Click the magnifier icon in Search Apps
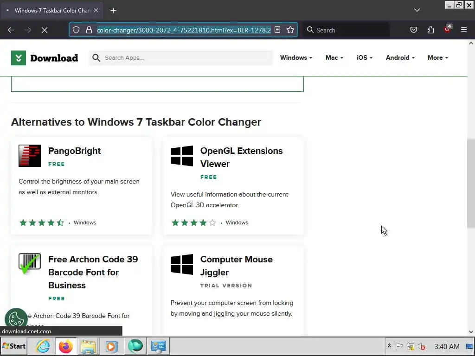Image resolution: width=475 pixels, height=356 pixels. tap(96, 58)
